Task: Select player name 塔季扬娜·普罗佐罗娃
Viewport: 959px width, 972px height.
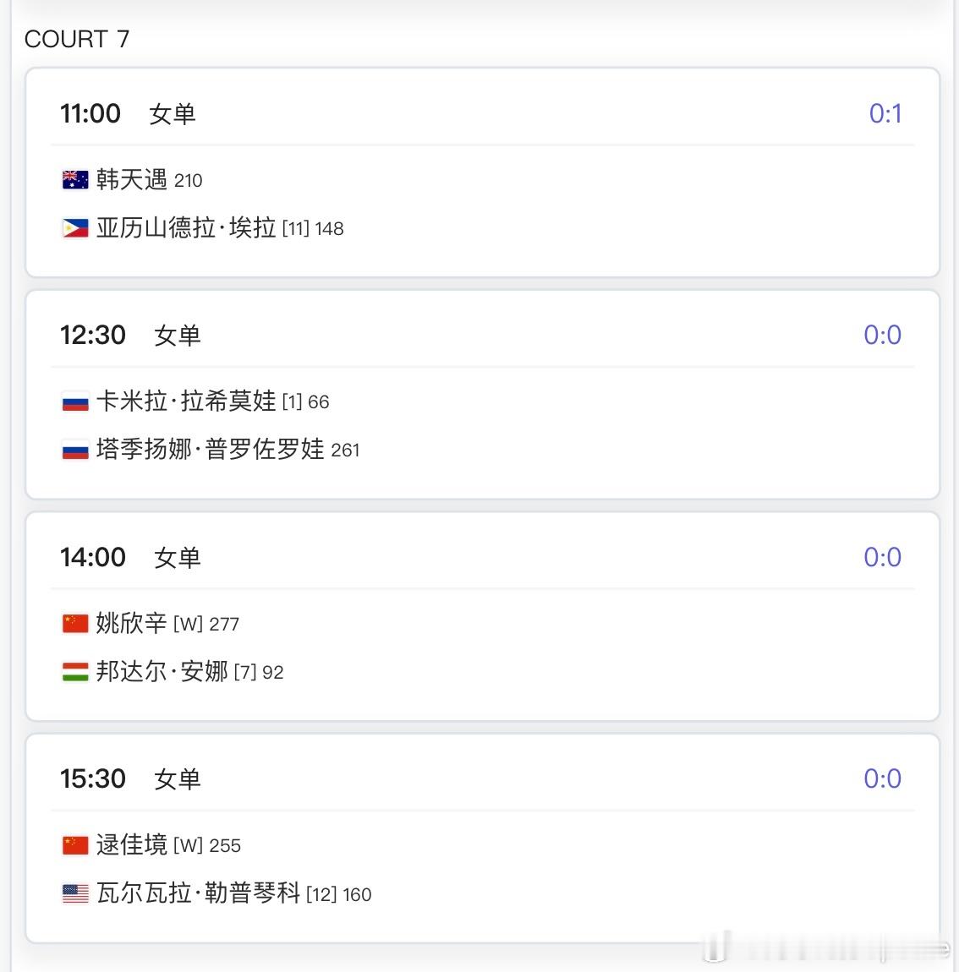Action: point(211,450)
